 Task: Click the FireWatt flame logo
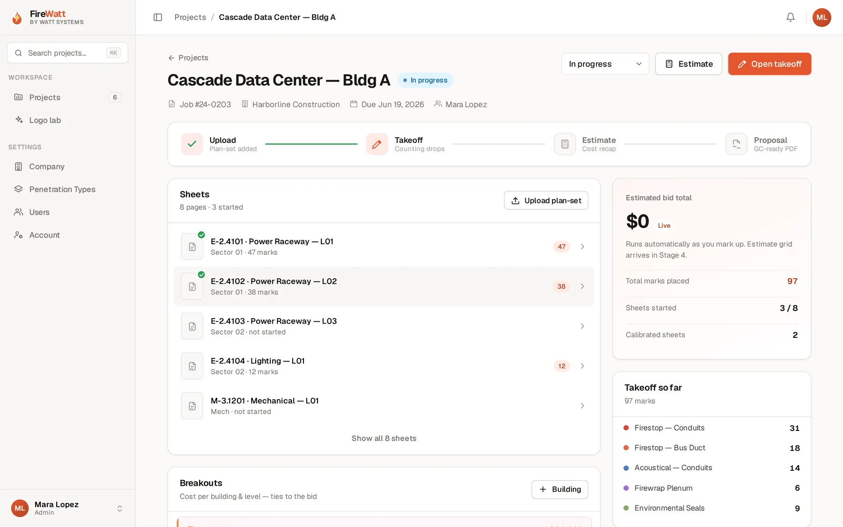point(17,18)
